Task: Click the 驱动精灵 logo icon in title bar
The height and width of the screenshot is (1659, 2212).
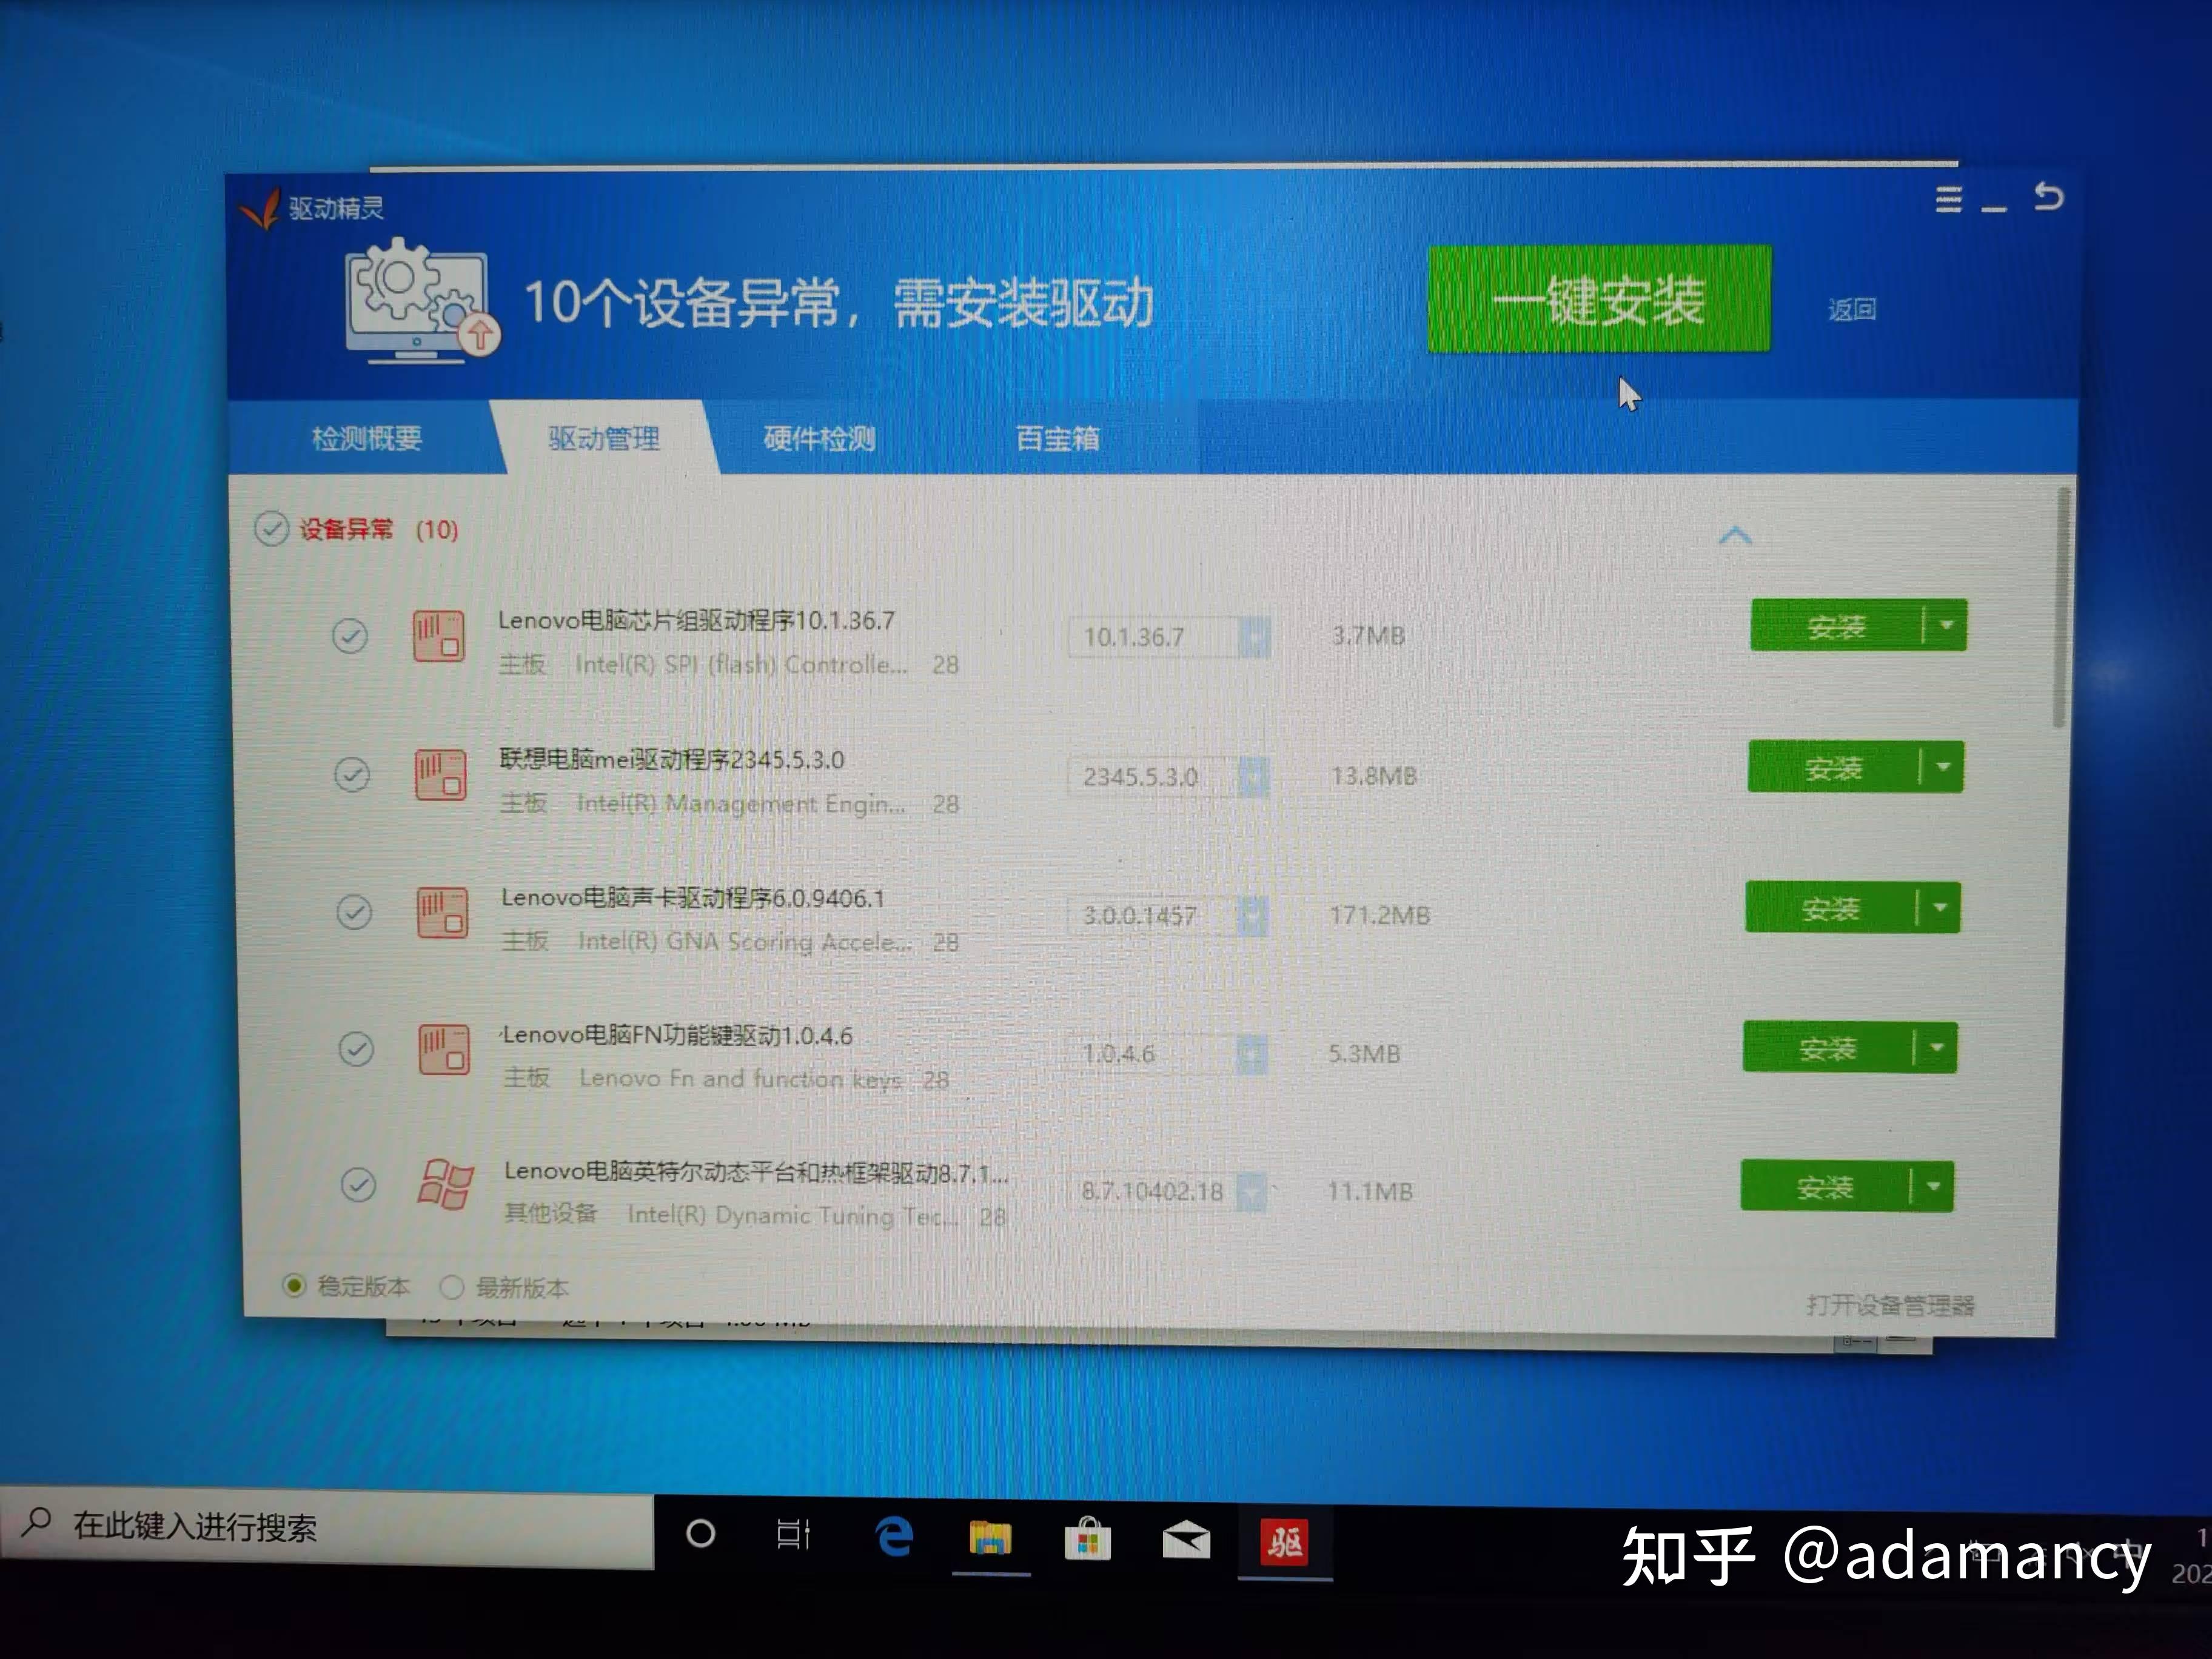Action: click(x=261, y=208)
